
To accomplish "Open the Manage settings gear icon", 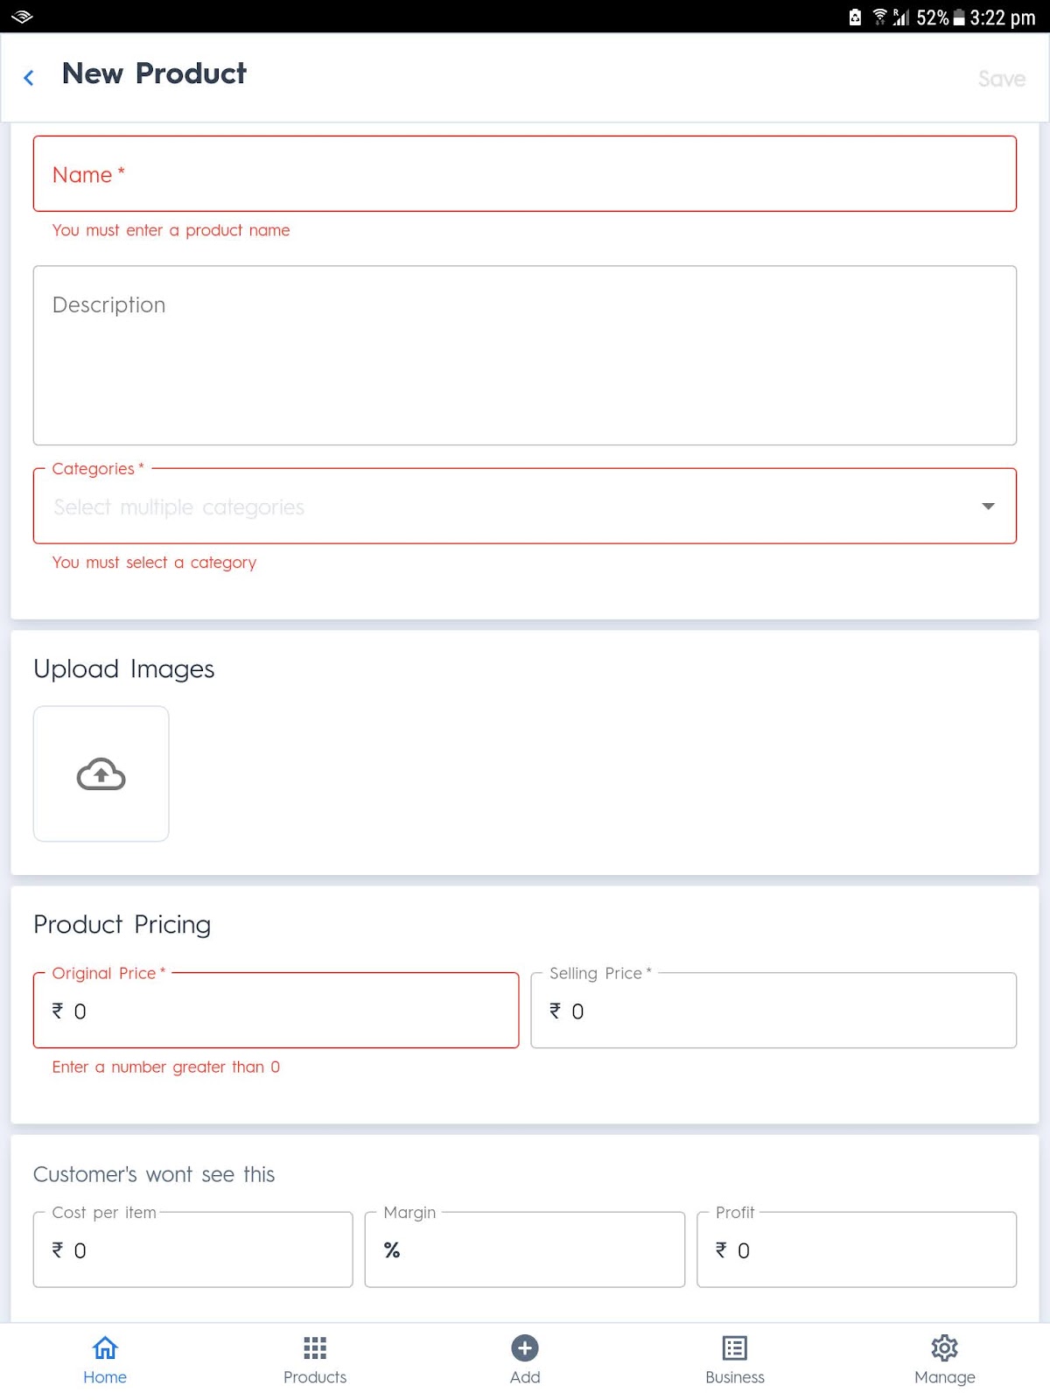I will [x=944, y=1348].
